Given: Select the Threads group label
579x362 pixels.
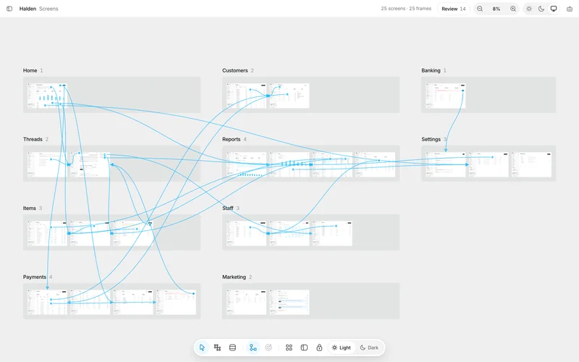Looking at the screenshot, I should point(33,139).
